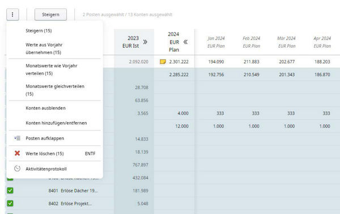This screenshot has height=214, width=340.
Task: Select the Feb 2024 EUR Plan header
Action: (x=252, y=42)
